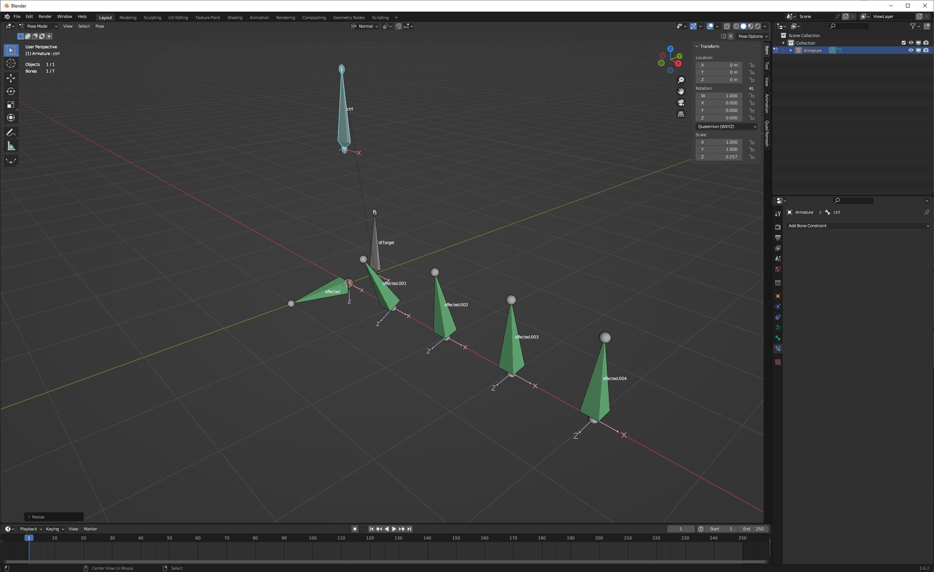Toggle X-Ray display in viewport header
Viewport: 934px width, 572px height.
click(727, 26)
